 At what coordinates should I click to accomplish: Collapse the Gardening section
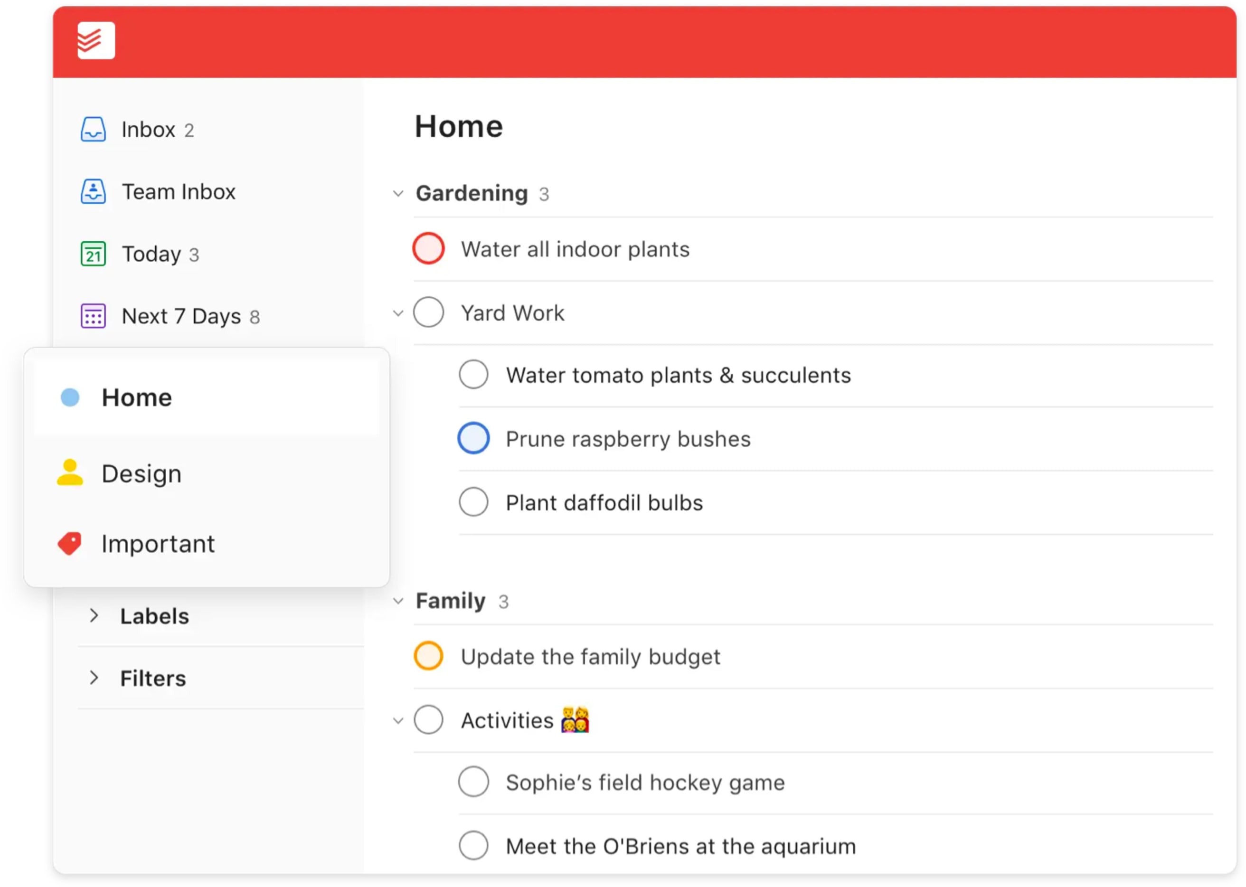(400, 192)
